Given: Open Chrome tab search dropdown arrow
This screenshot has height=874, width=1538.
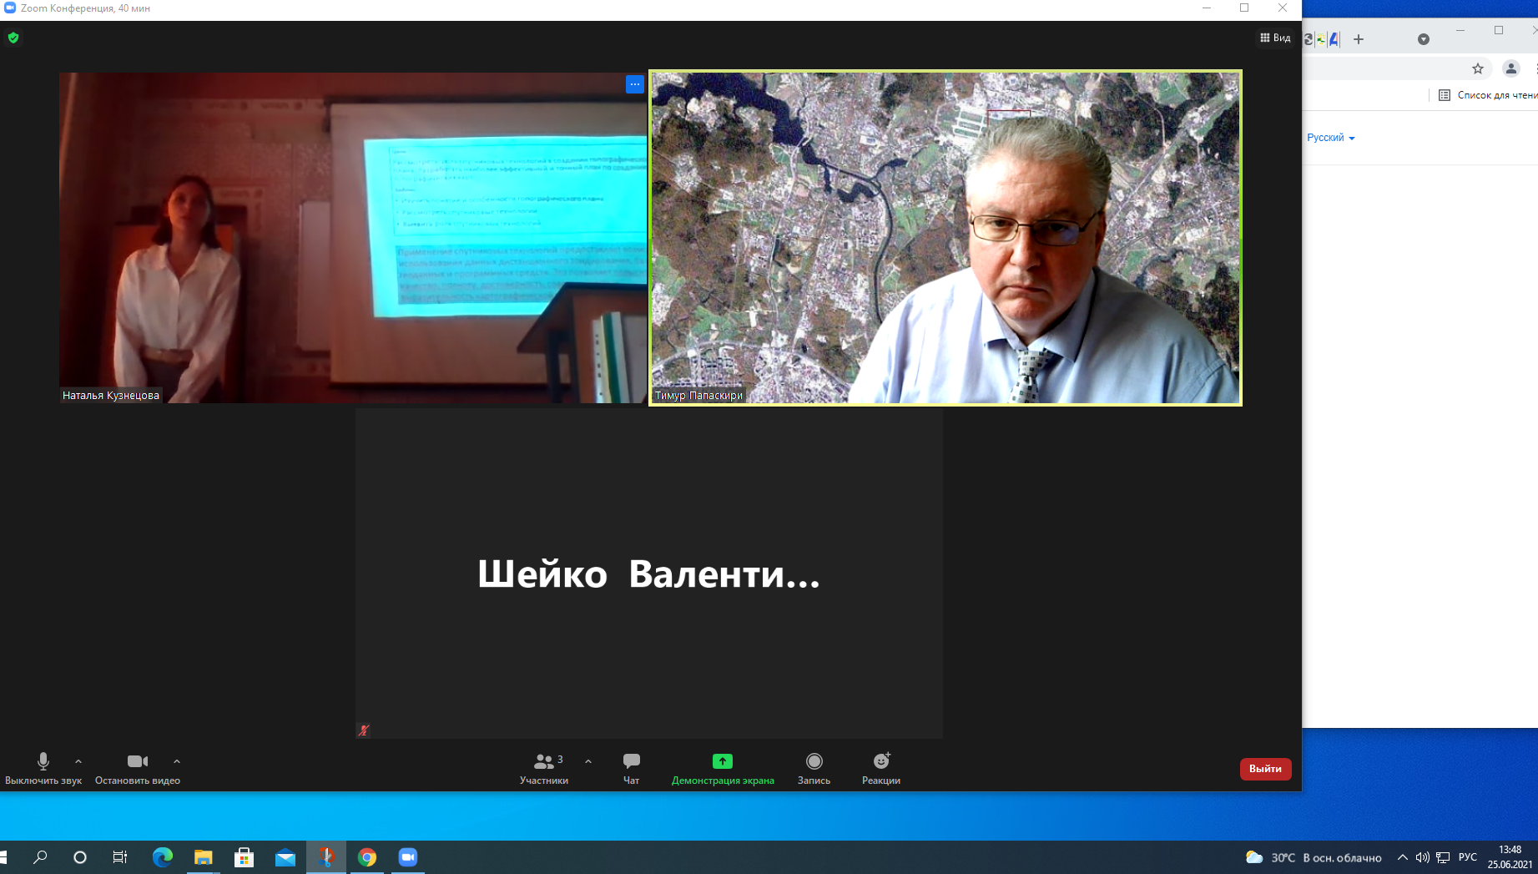Looking at the screenshot, I should point(1424,39).
